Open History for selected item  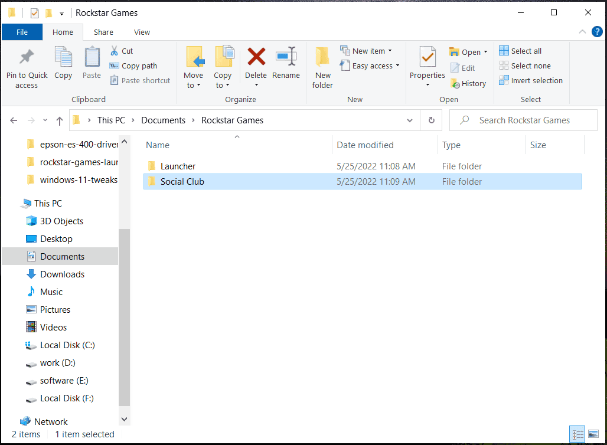468,84
